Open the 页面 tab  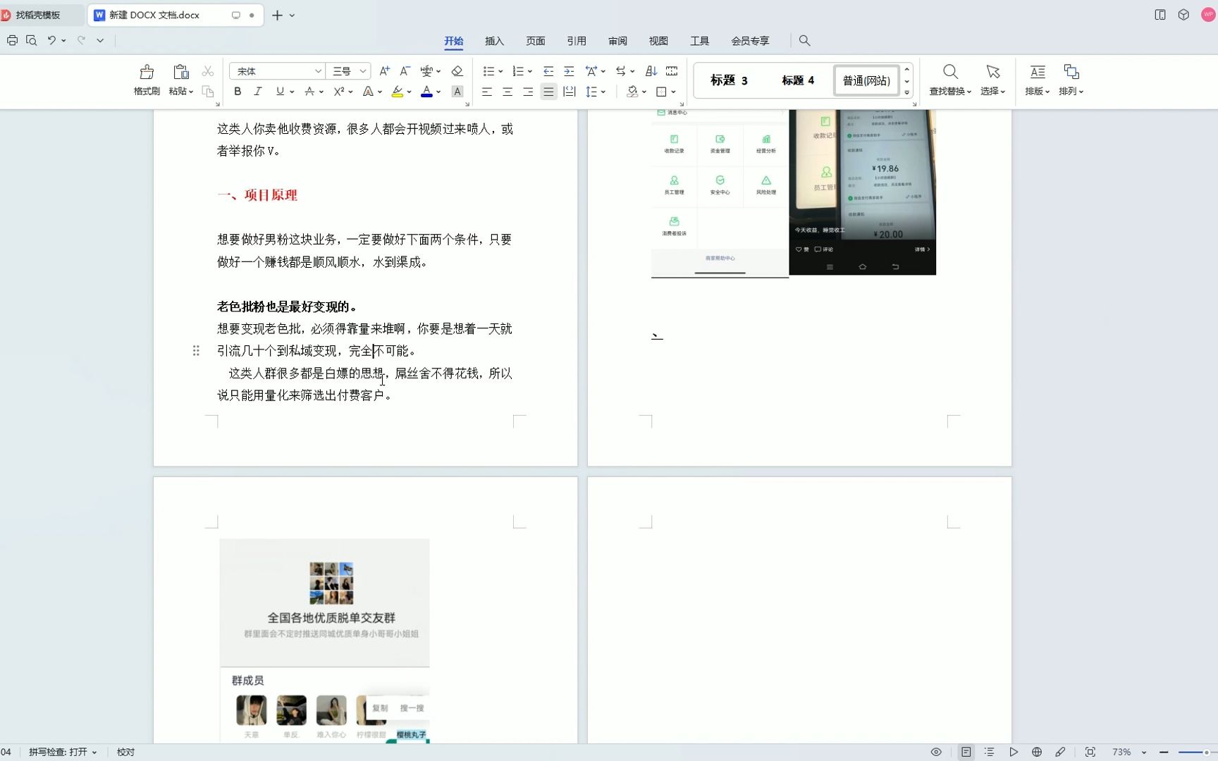tap(535, 41)
